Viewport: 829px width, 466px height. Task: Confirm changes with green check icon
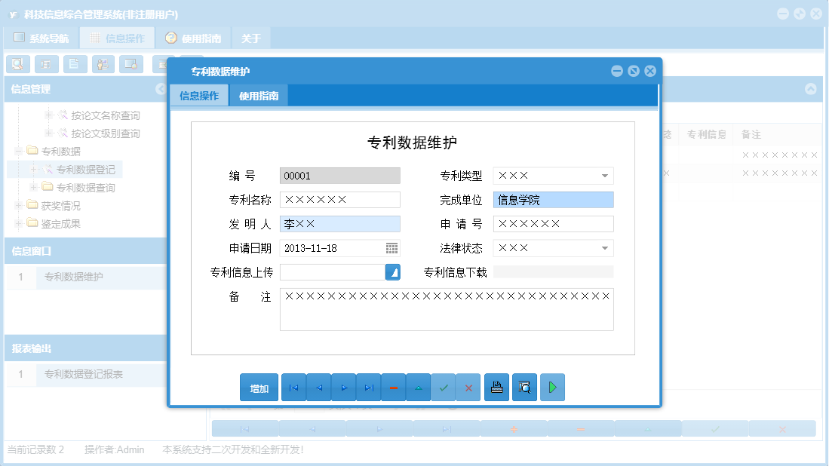[444, 387]
